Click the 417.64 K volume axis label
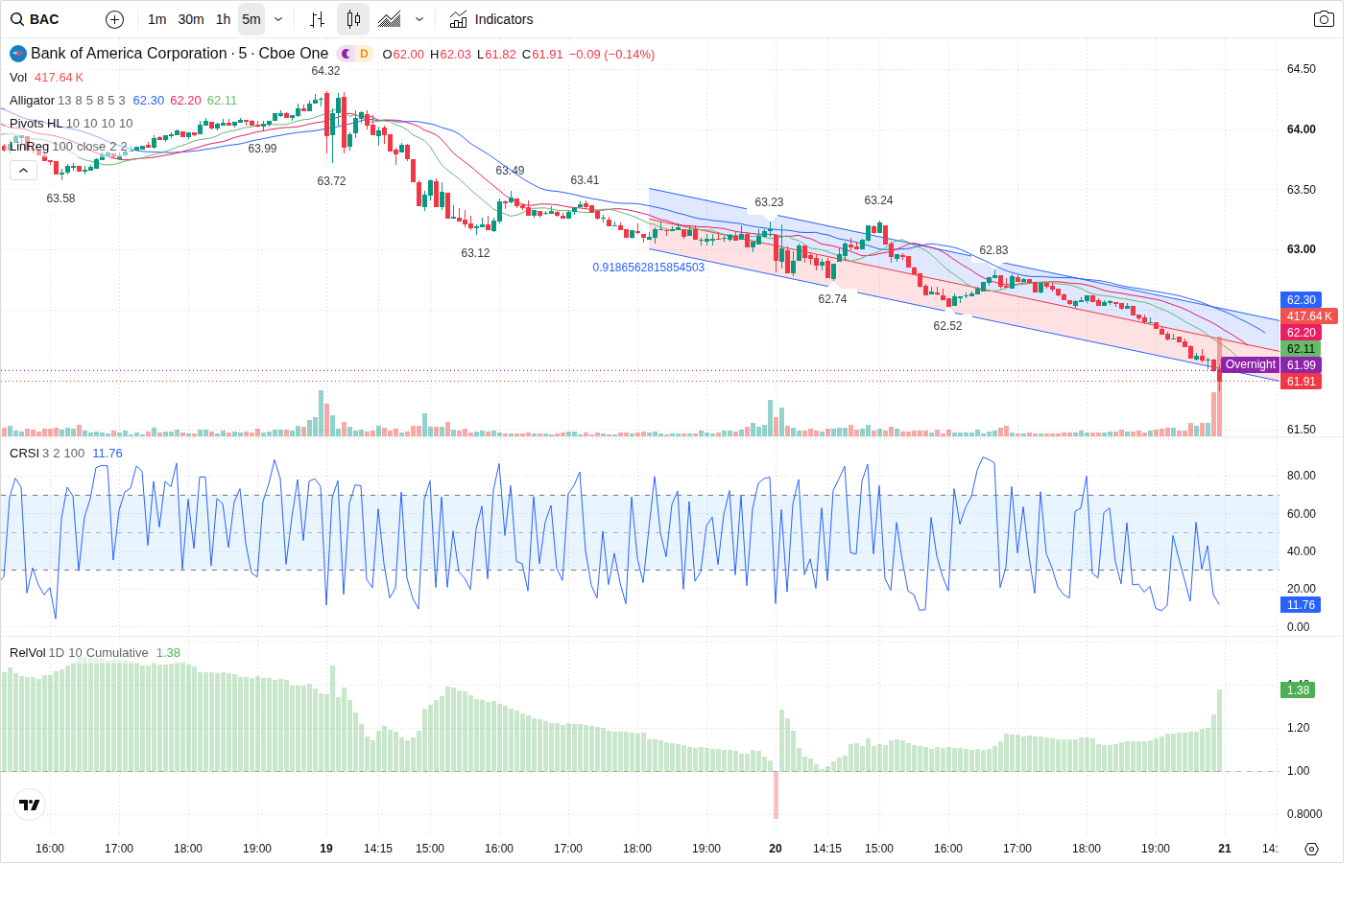 [x=1309, y=316]
